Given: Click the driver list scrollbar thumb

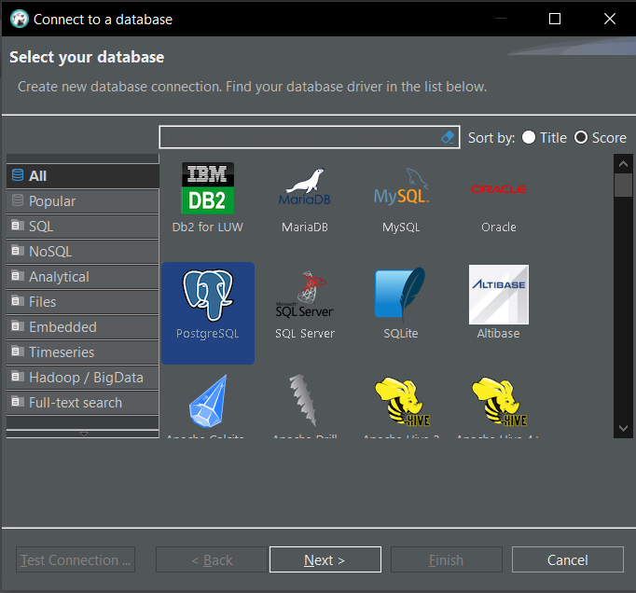Looking at the screenshot, I should tap(623, 185).
